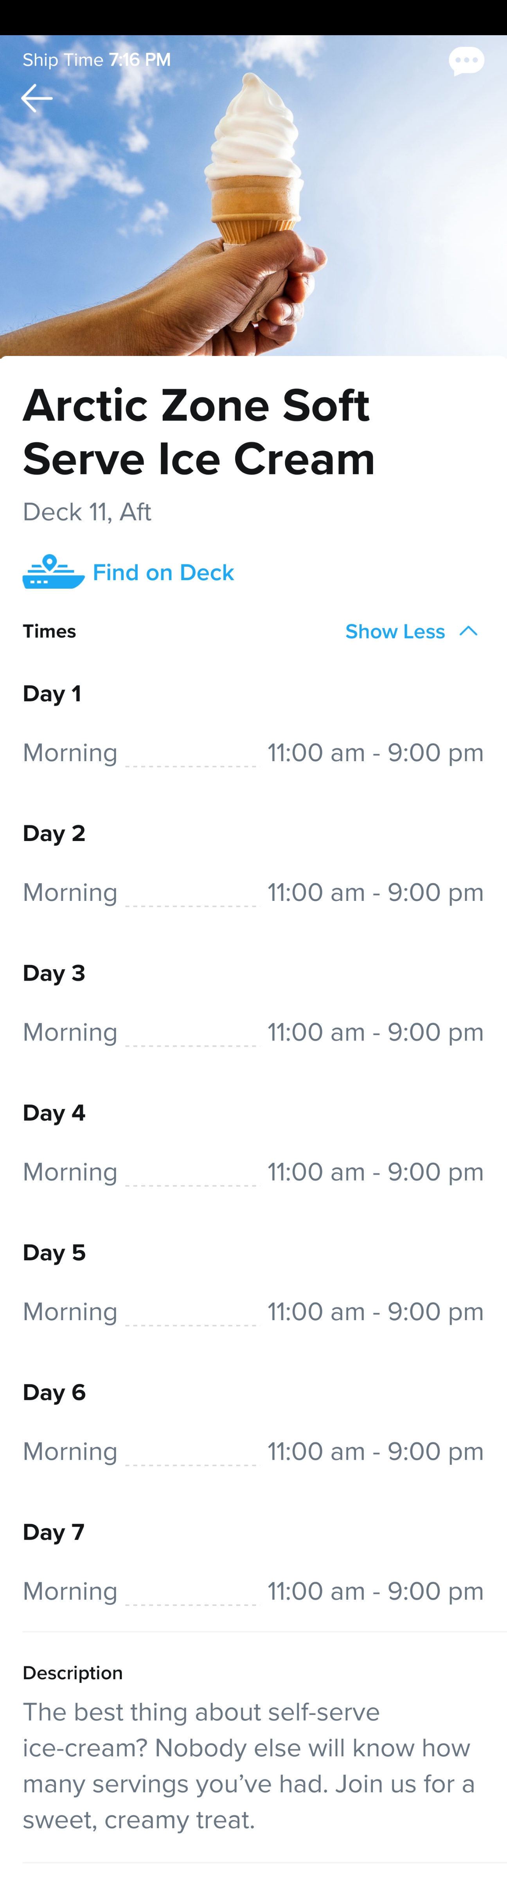Viewport: 507px width, 1903px height.
Task: Tap the Ship Time 7:16 PM label
Action: pyautogui.click(x=97, y=60)
